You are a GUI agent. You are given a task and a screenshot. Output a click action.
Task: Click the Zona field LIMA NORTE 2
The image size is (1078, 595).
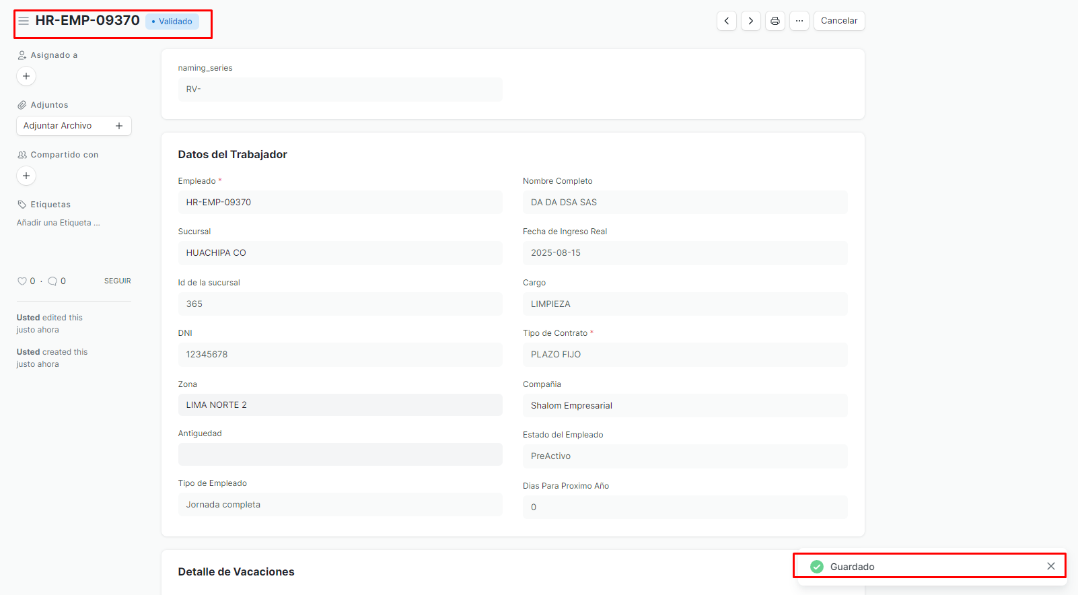click(x=340, y=405)
